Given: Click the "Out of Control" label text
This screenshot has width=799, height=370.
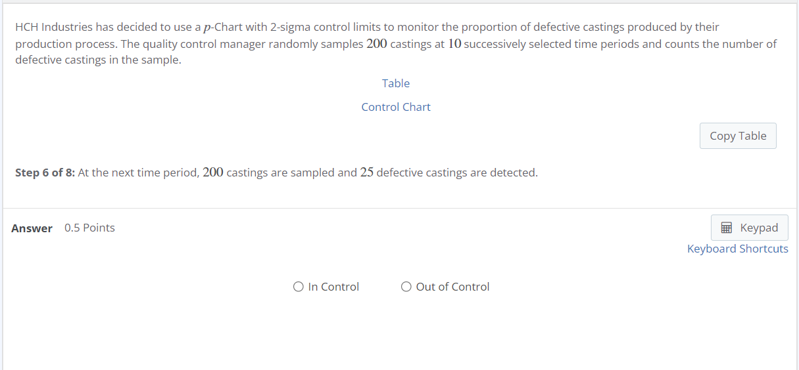Looking at the screenshot, I should click(x=453, y=287).
